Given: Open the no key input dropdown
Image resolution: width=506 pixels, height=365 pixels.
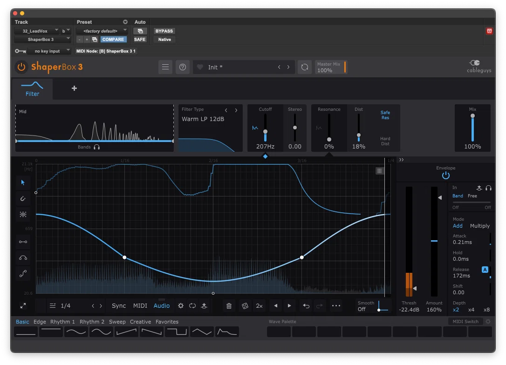Looking at the screenshot, I should click(x=49, y=51).
